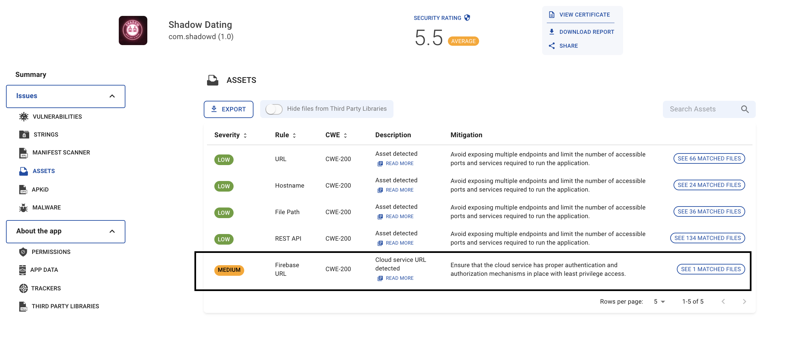Open MANIFEST SCANNER in the sidebar

pyautogui.click(x=61, y=152)
